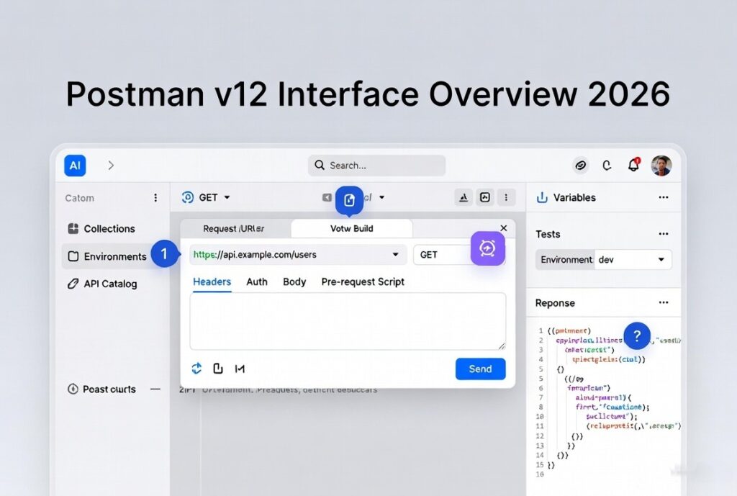Screen dimensions: 737x496
Task: Click the square chart icon in the toolbar
Action: click(485, 197)
